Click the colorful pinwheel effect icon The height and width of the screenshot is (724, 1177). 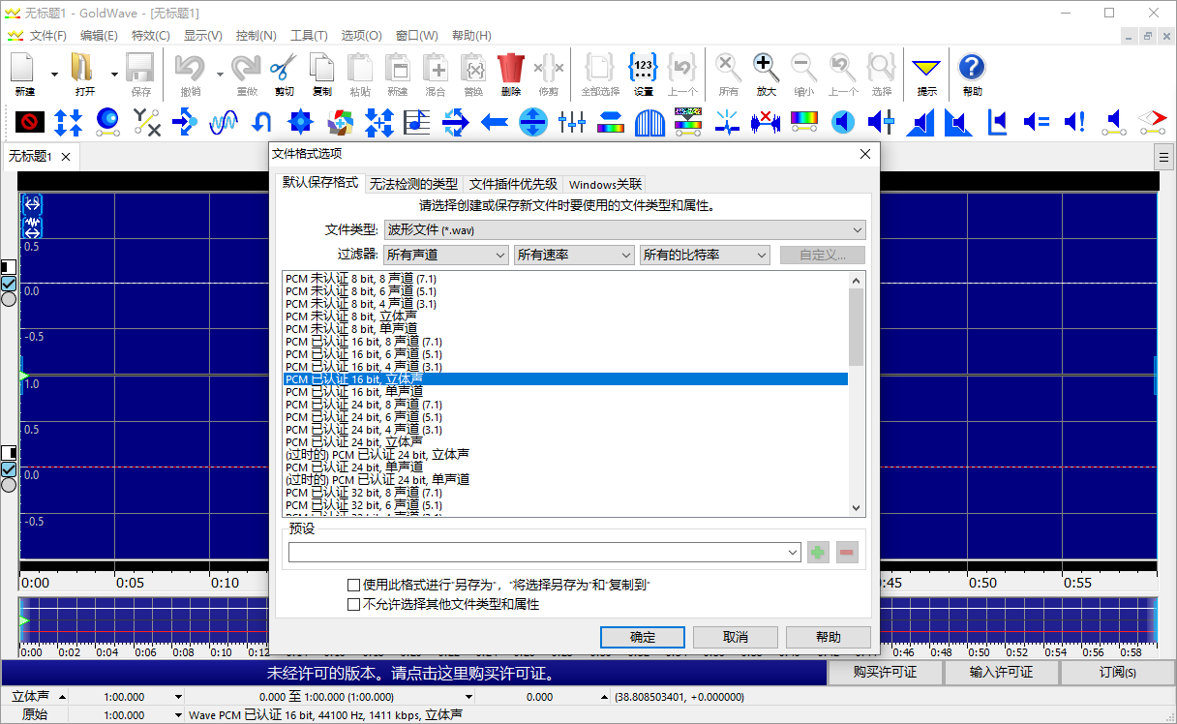tap(340, 122)
